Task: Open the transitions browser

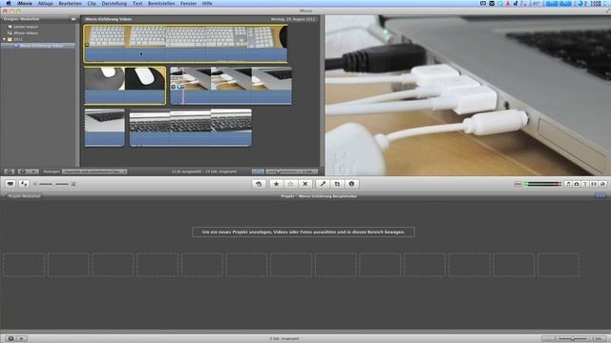Action: click(x=594, y=184)
